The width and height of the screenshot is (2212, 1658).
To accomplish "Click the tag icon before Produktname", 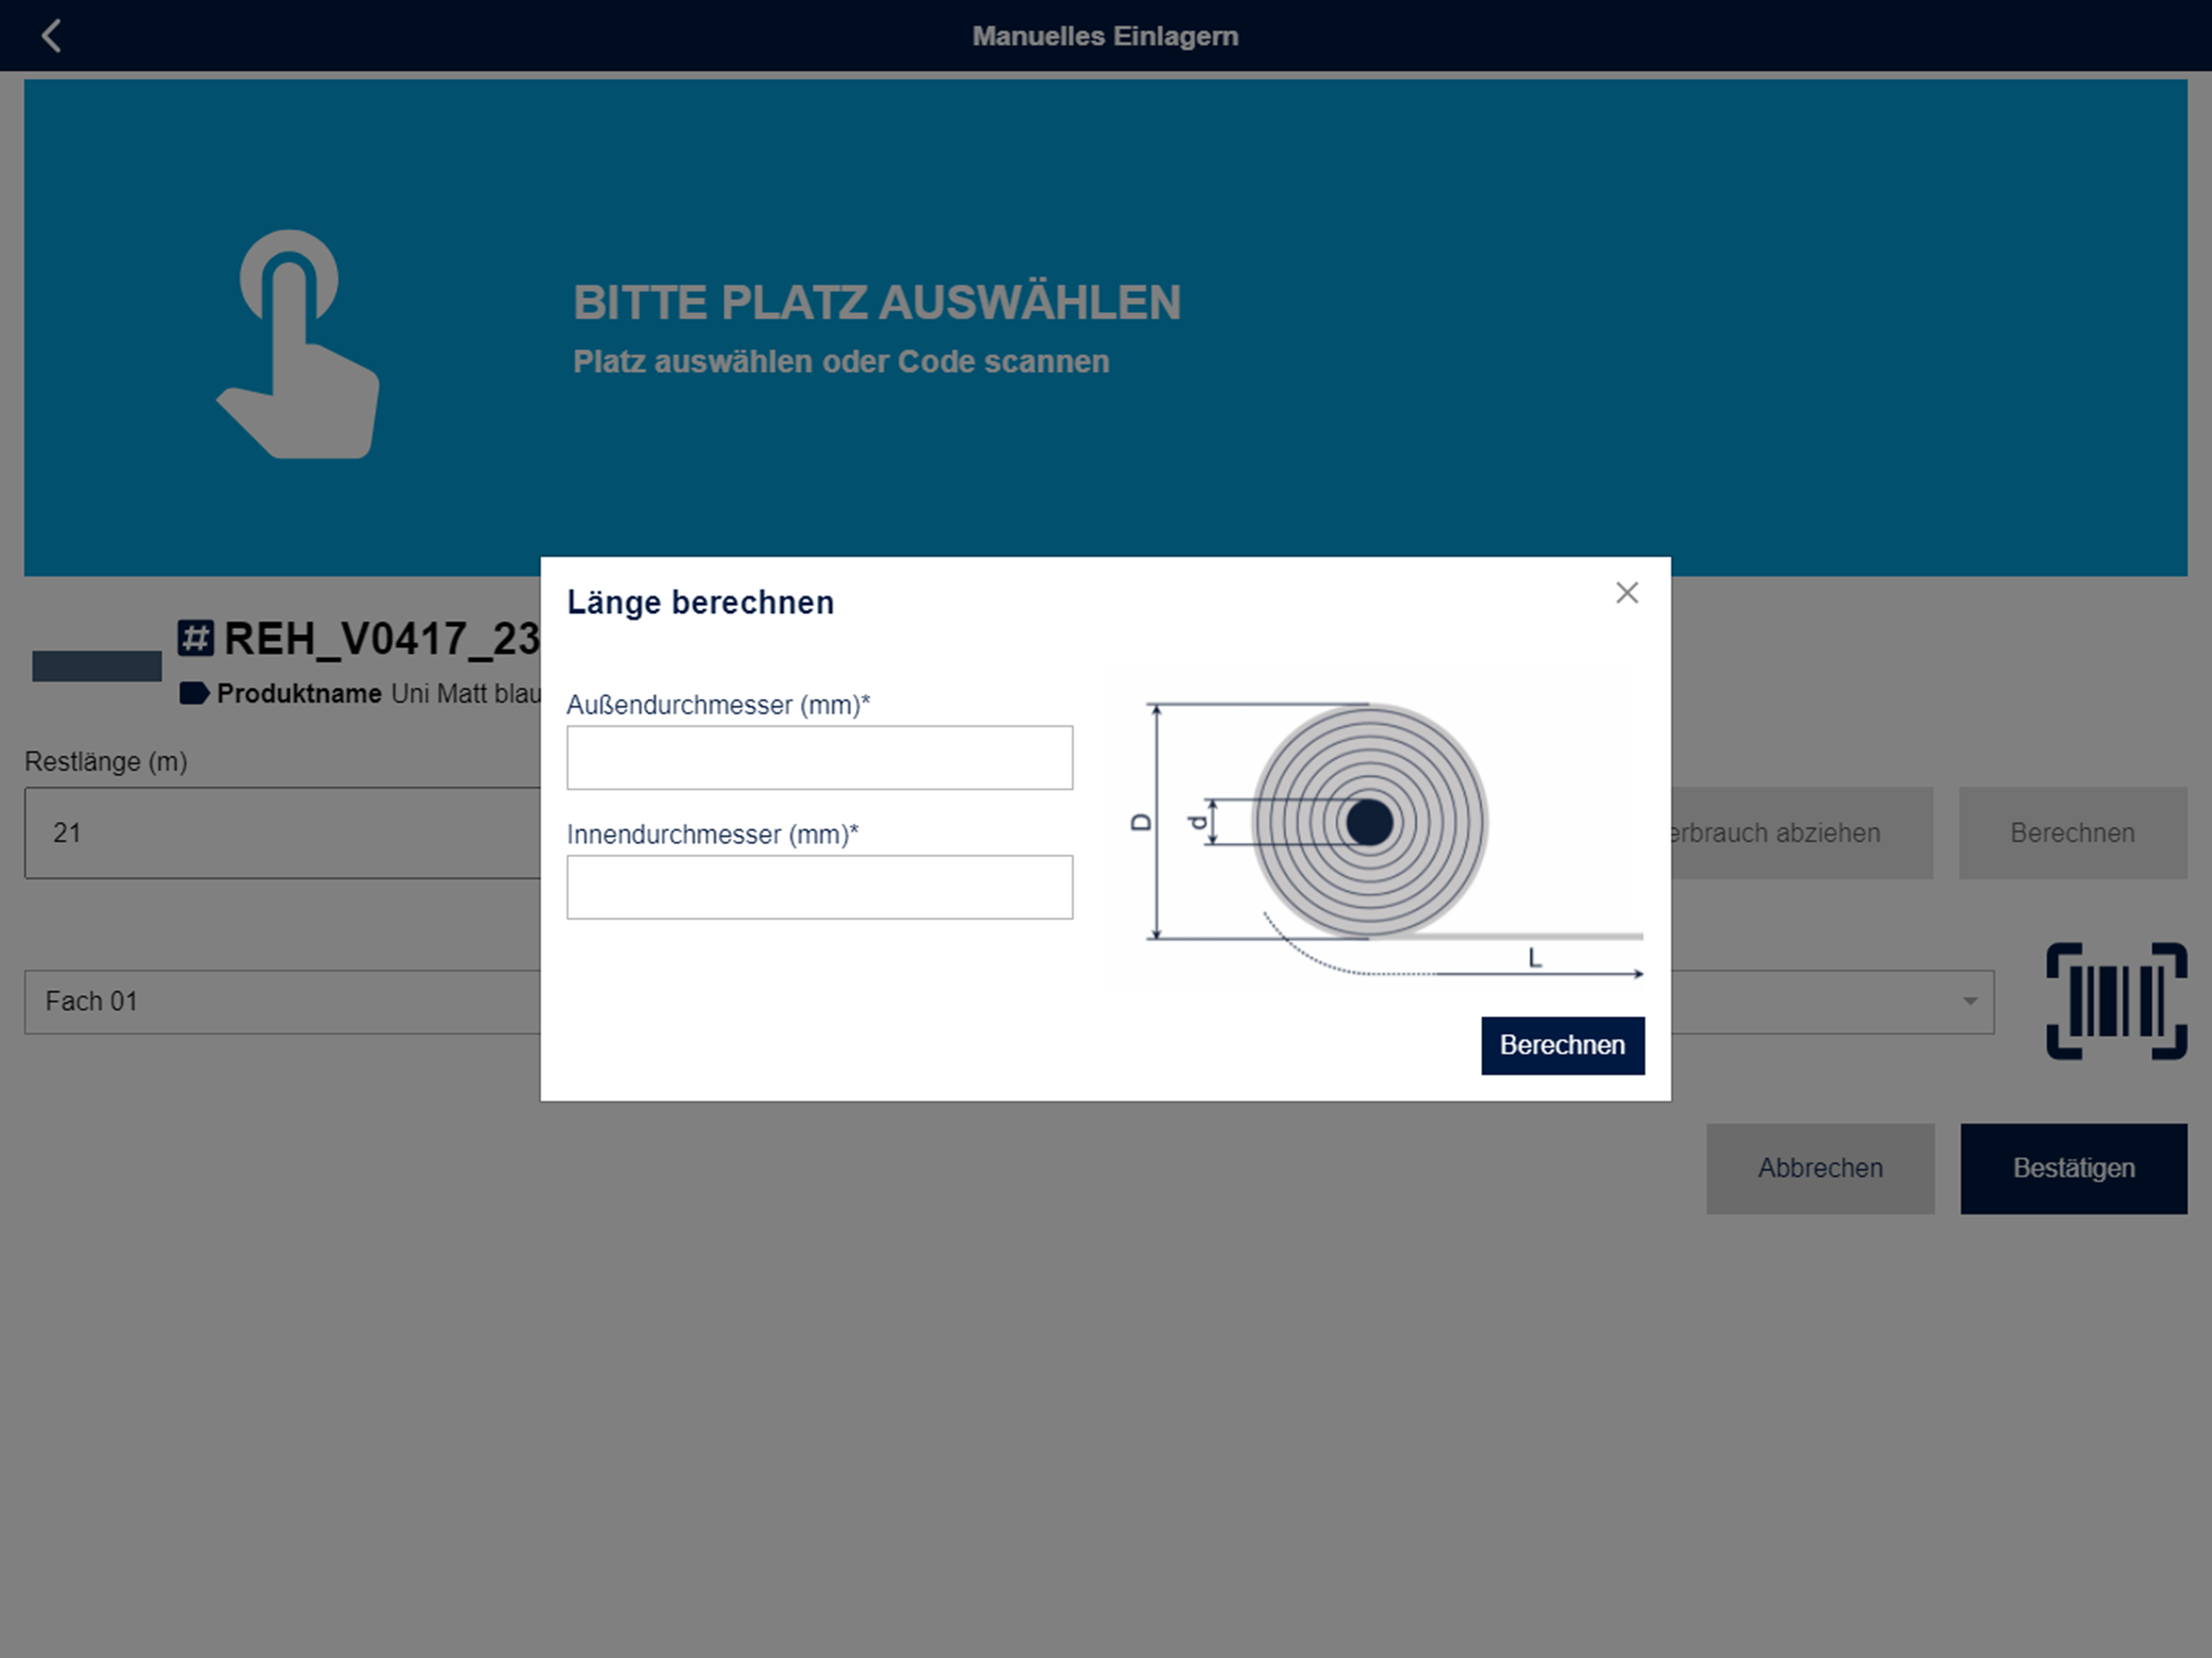I will (x=194, y=693).
